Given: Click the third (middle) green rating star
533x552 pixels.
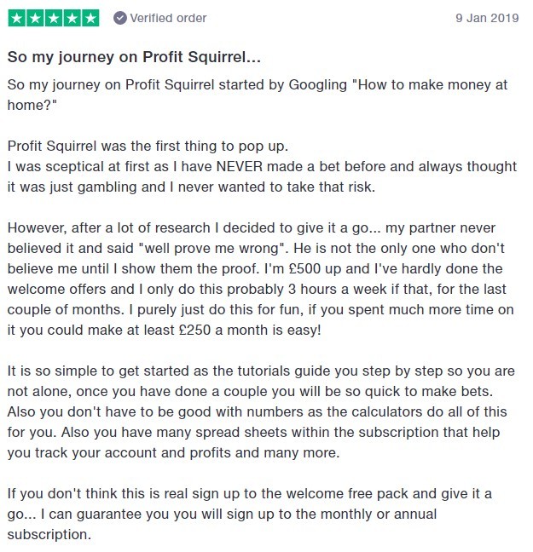Looking at the screenshot, I should pos(54,18).
